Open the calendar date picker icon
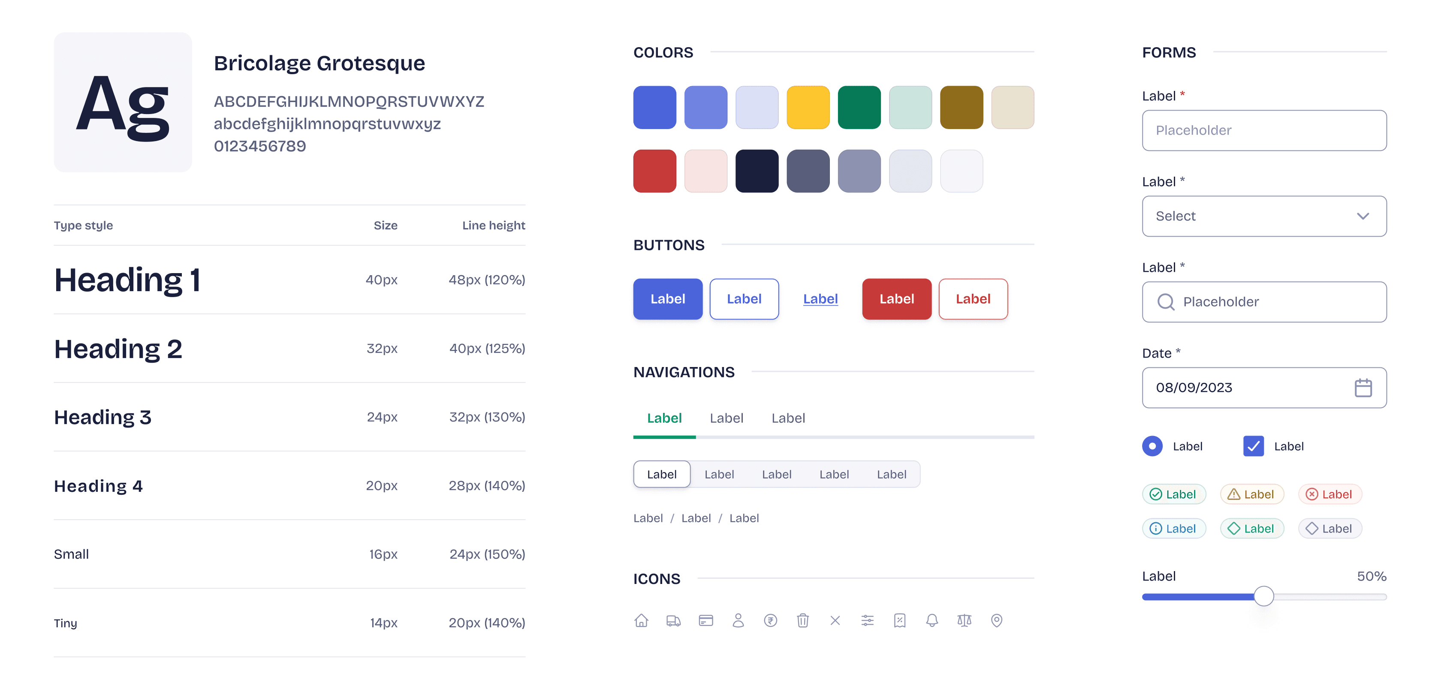The width and height of the screenshot is (1441, 698). [x=1363, y=388]
